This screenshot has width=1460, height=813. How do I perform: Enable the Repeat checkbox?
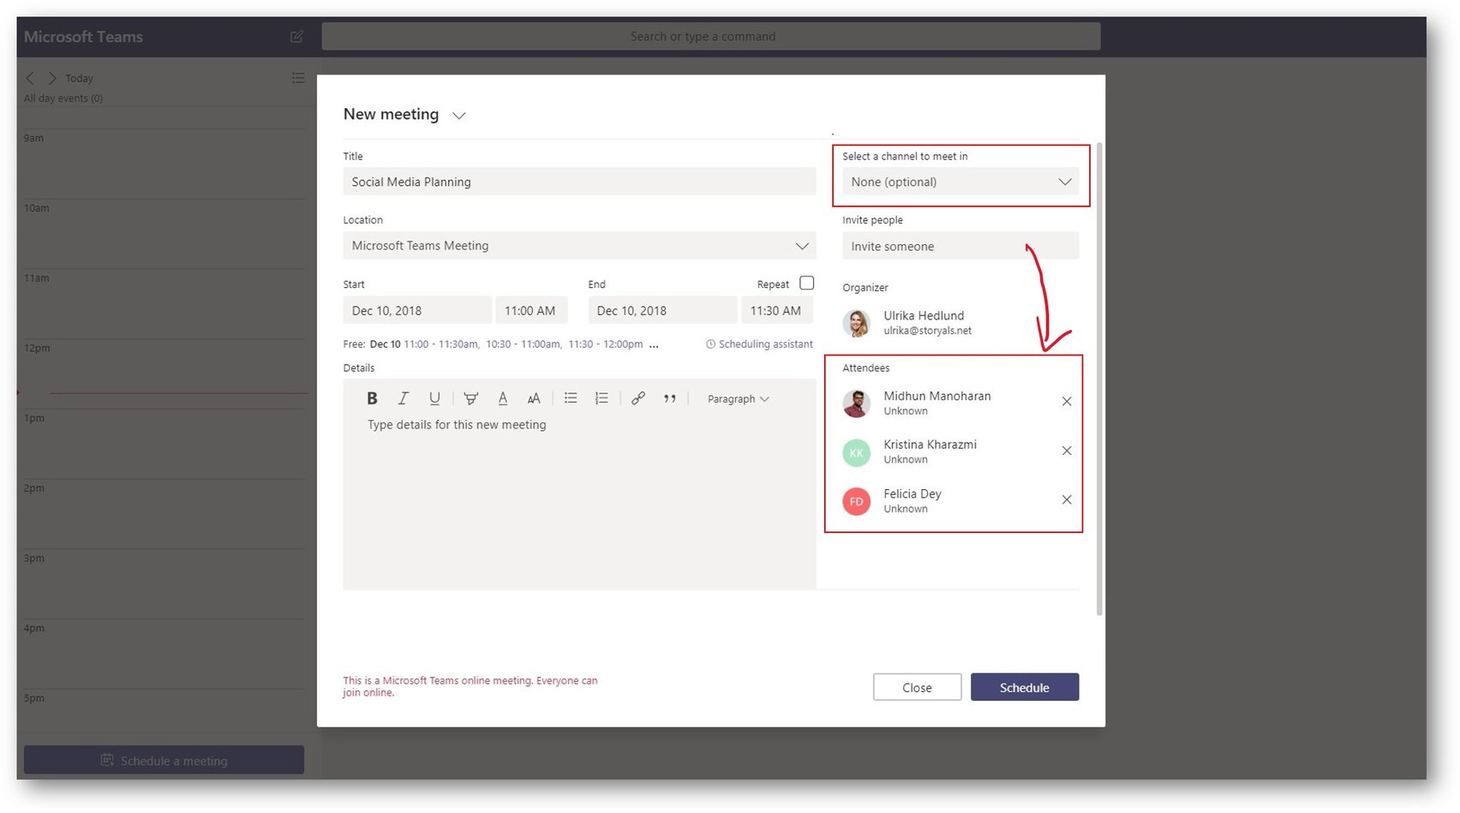(806, 283)
